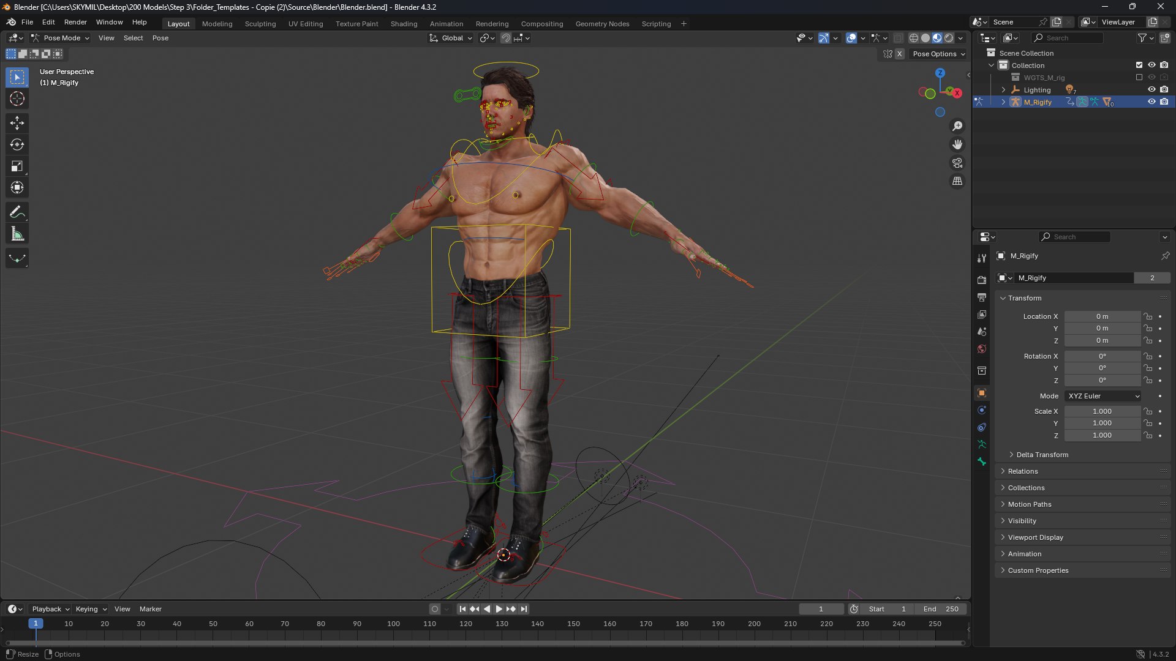Click the End frame 250 field
Screen dimensions: 1176x661
click(941, 609)
